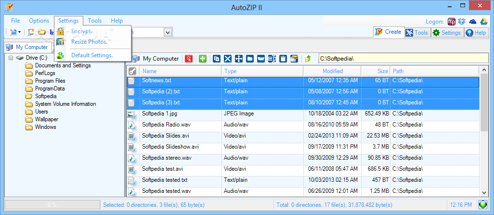Viewport: 494px width, 215px height.
Task: Open the File menu
Action: 15,21
